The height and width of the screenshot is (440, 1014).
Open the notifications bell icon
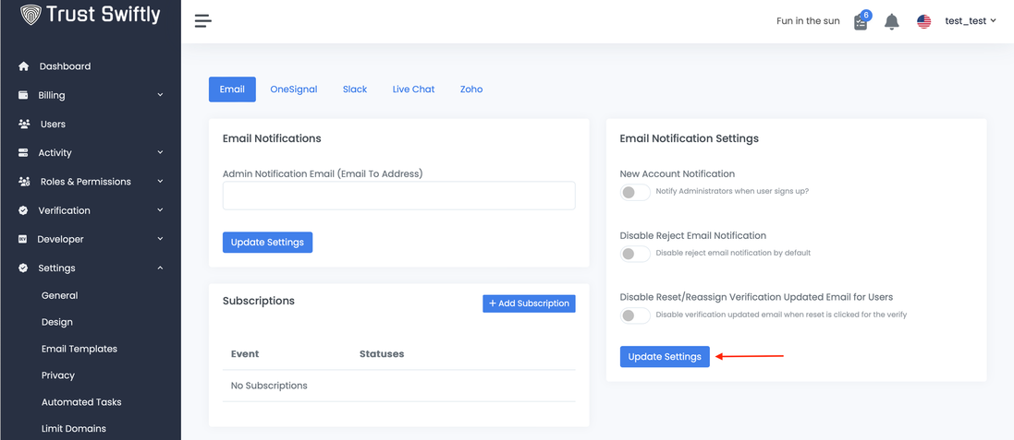point(891,21)
